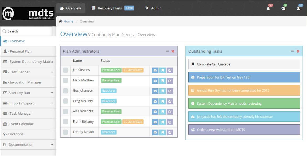Viewport: 307px width, 156px height.
Task: Click the edit icon for Frank Bellamy
Action: coord(170,122)
